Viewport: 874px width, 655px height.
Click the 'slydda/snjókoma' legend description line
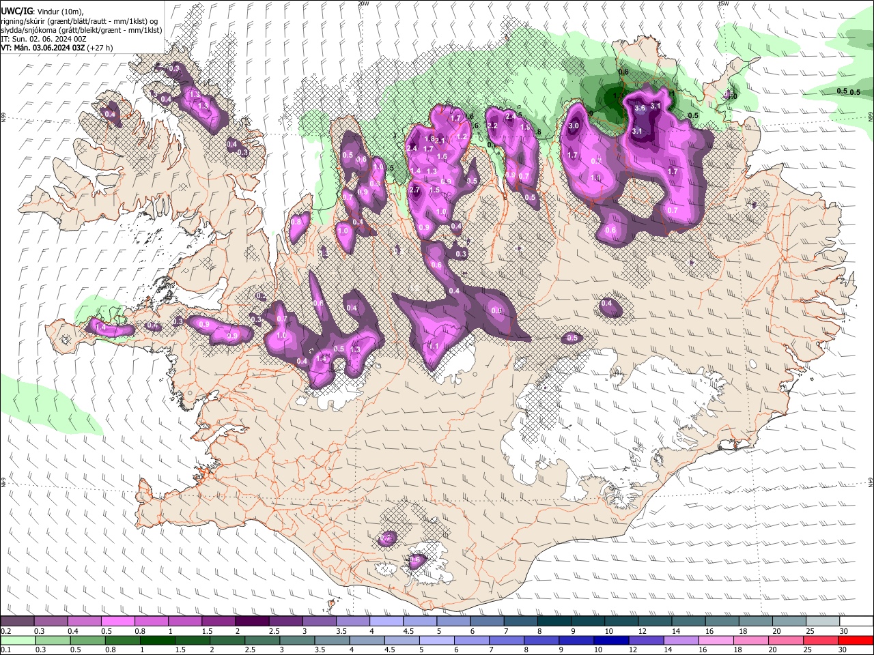81,30
